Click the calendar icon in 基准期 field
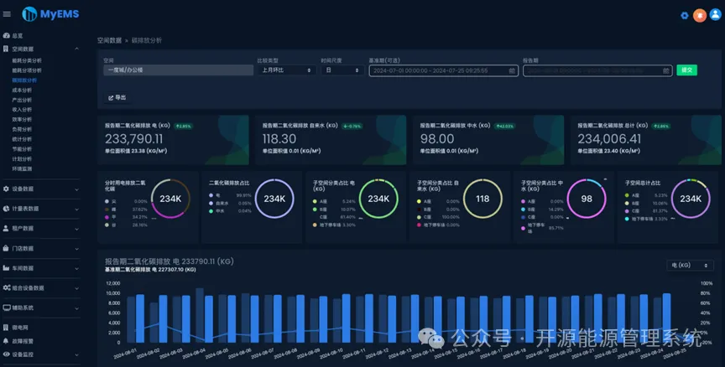 512,70
